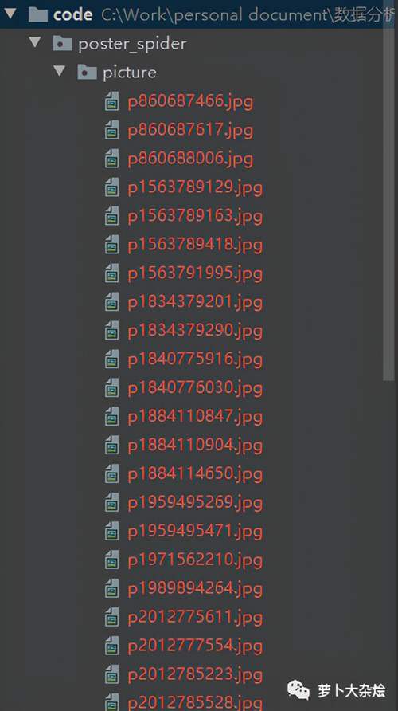Collapse the poster_spider folder arrow

pyautogui.click(x=35, y=42)
